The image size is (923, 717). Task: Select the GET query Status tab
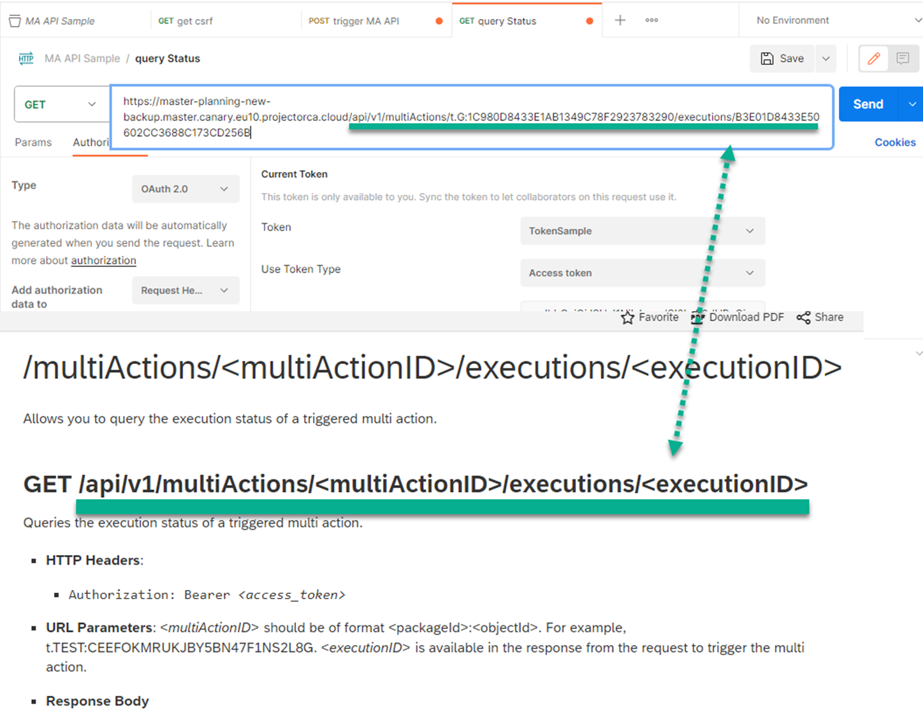coord(498,21)
